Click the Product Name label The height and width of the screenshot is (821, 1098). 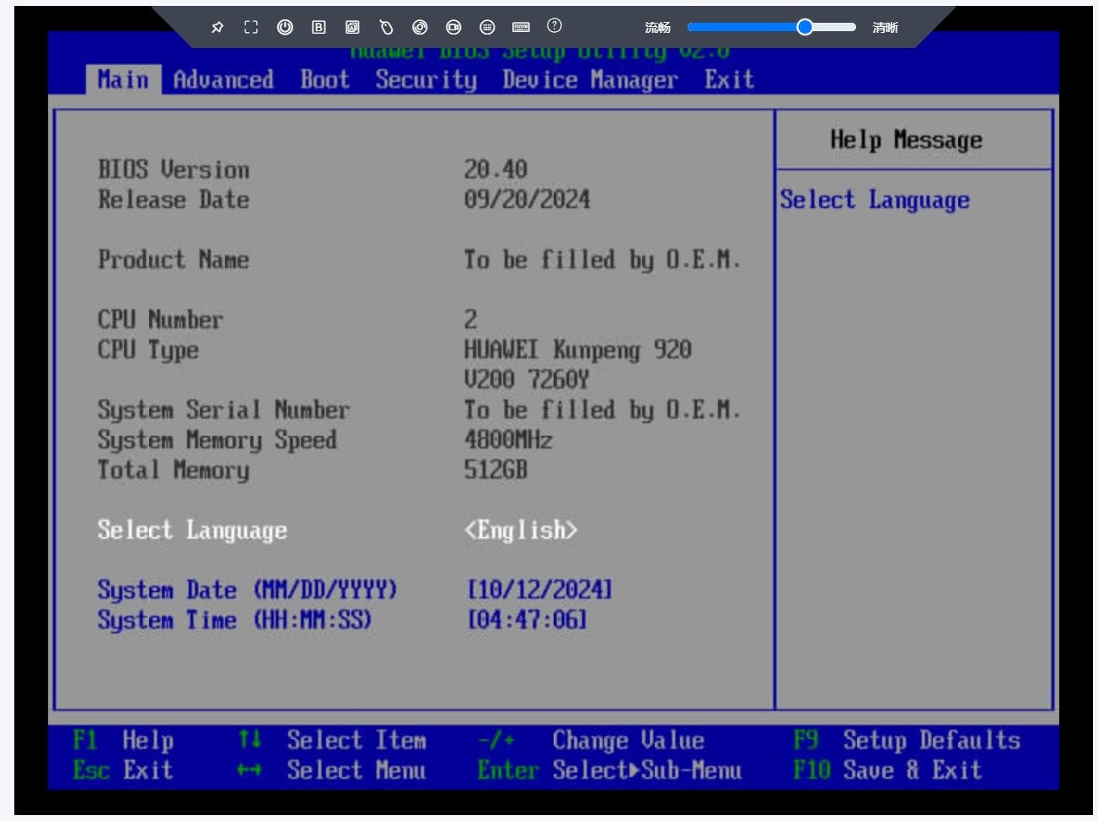(174, 260)
